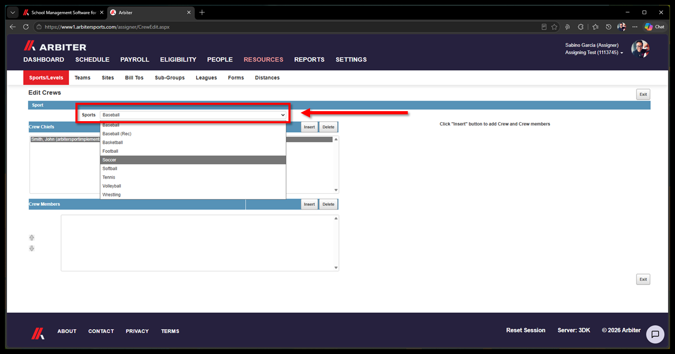Open the Eligibility menu
675x354 pixels.
click(x=178, y=60)
